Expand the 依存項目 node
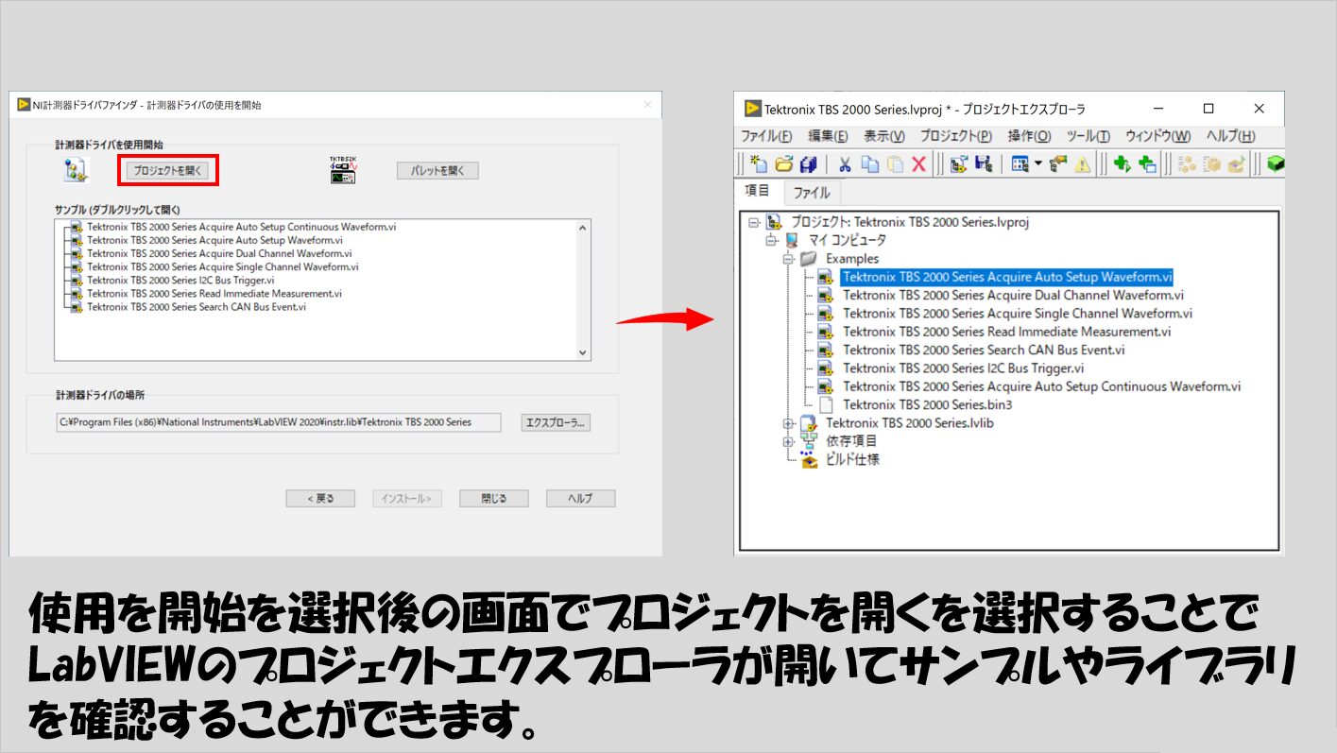1337x753 pixels. [x=788, y=441]
